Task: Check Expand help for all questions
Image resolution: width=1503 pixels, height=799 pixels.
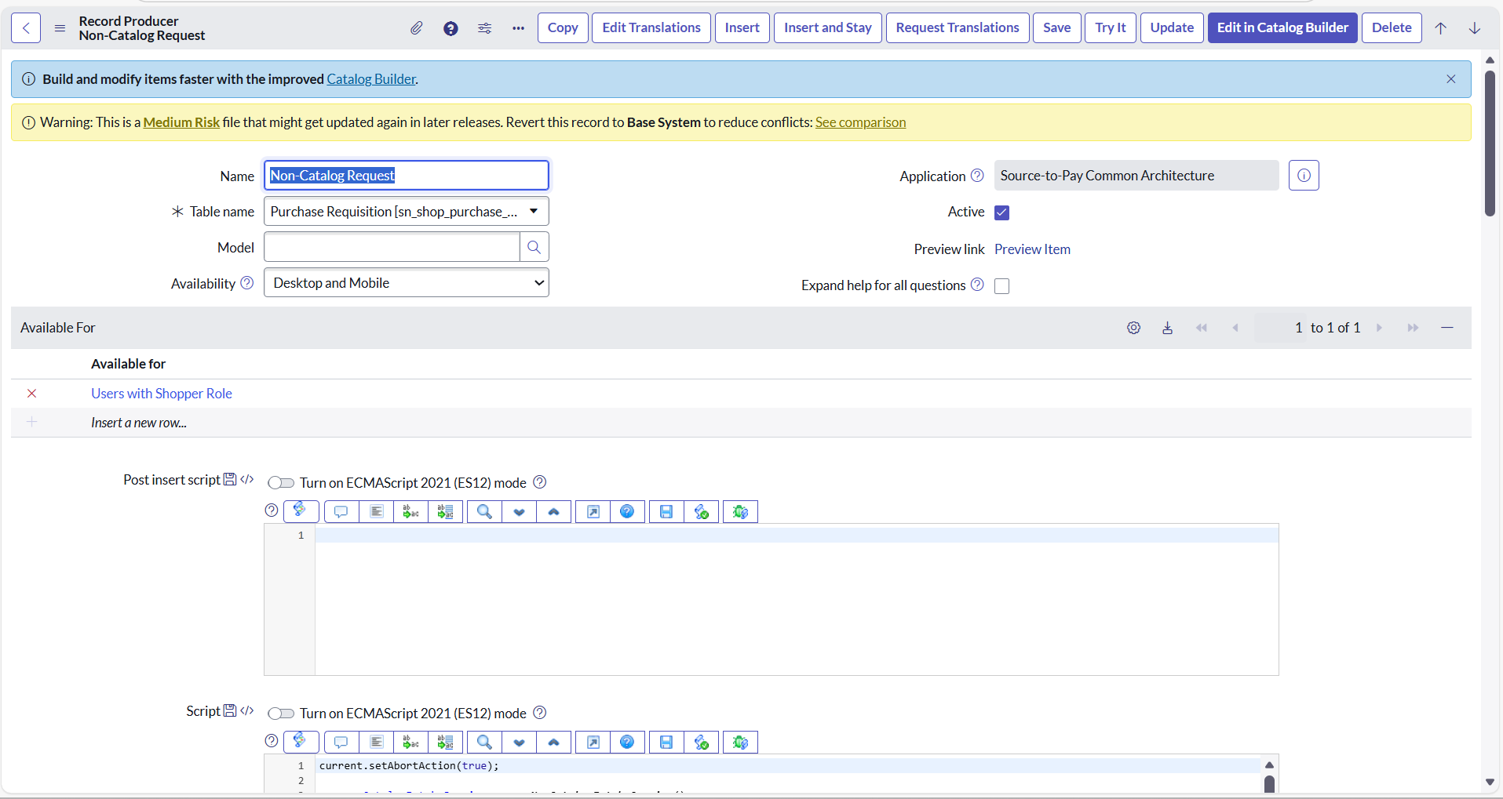Action: coord(1001,286)
